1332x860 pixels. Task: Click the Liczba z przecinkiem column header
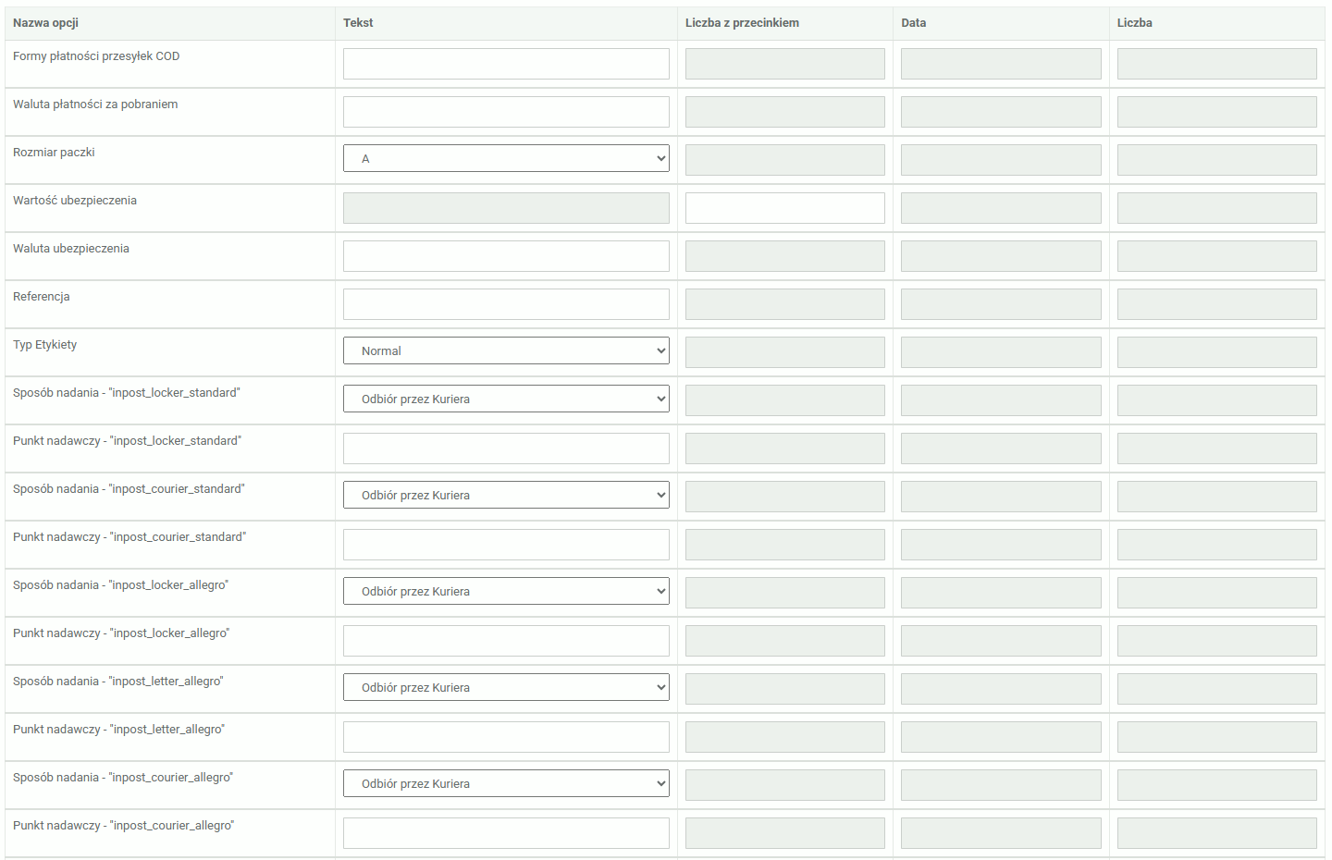click(742, 23)
